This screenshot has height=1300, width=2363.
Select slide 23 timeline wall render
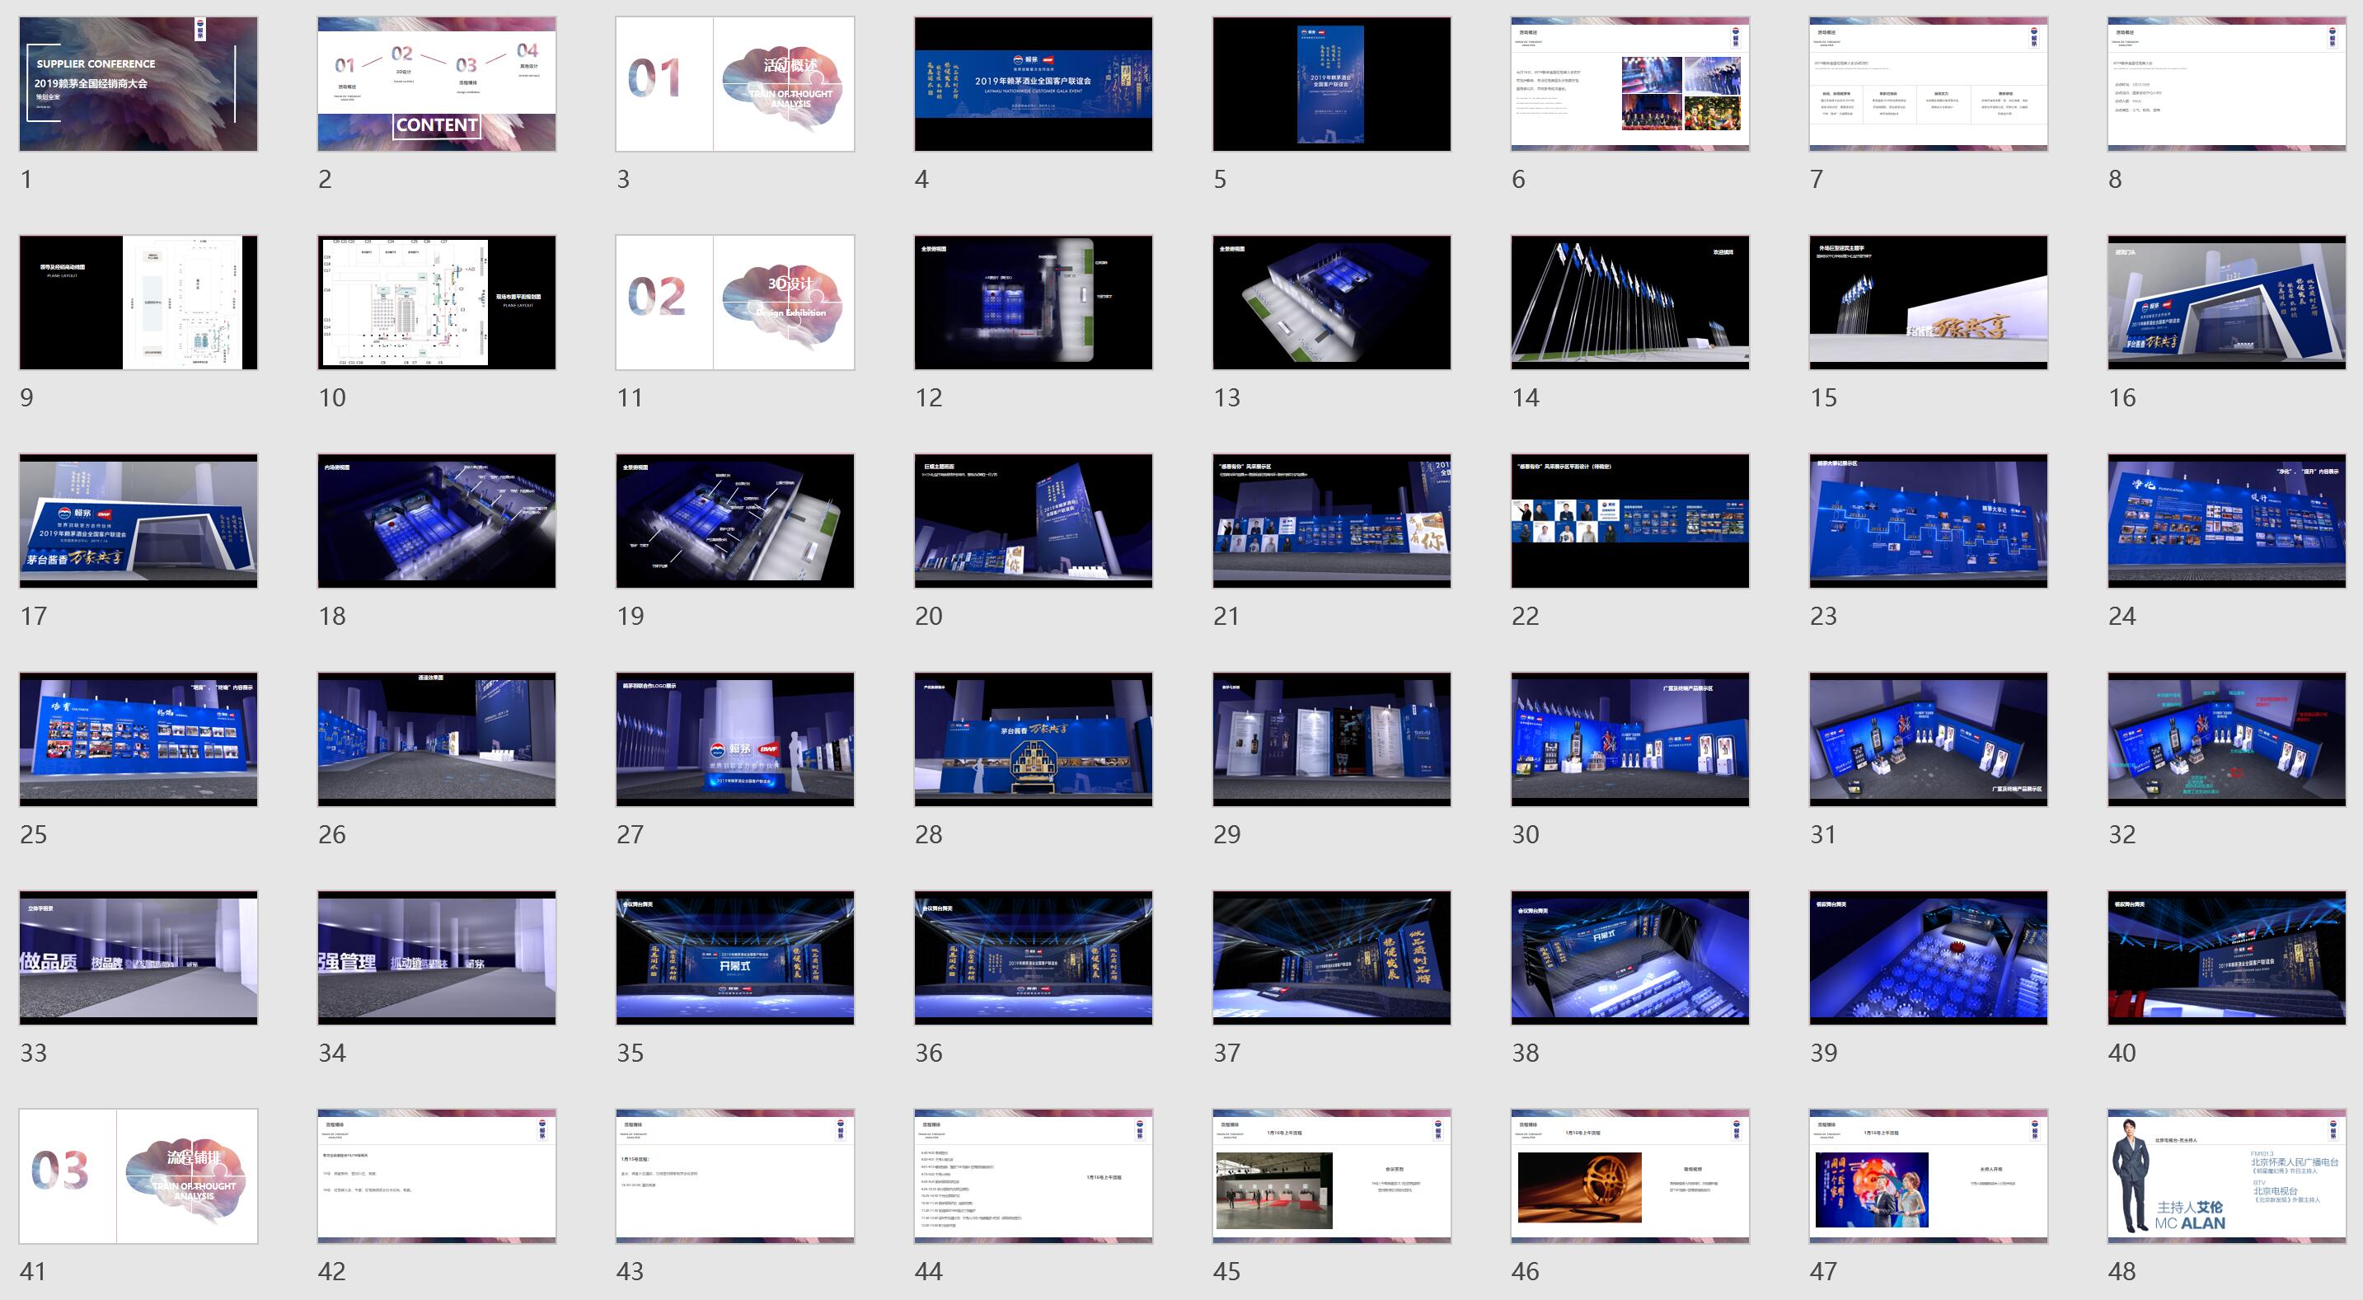coord(1928,520)
